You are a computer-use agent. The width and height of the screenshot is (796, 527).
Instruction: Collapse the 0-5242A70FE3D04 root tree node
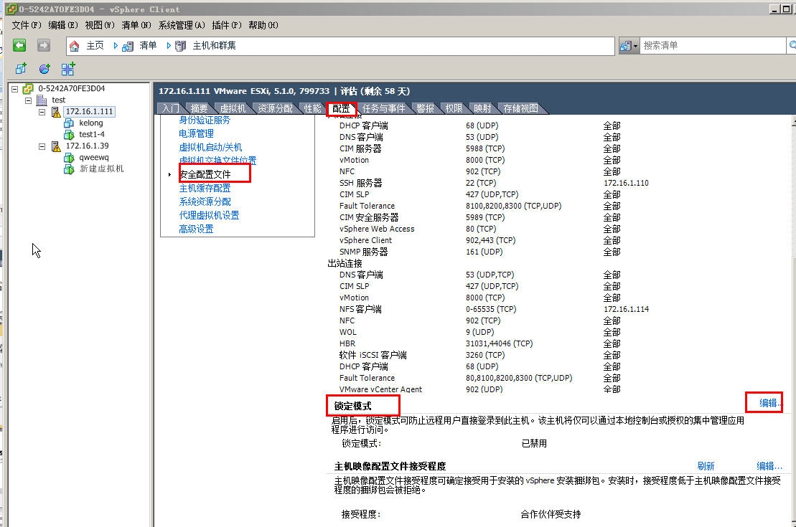click(x=15, y=89)
